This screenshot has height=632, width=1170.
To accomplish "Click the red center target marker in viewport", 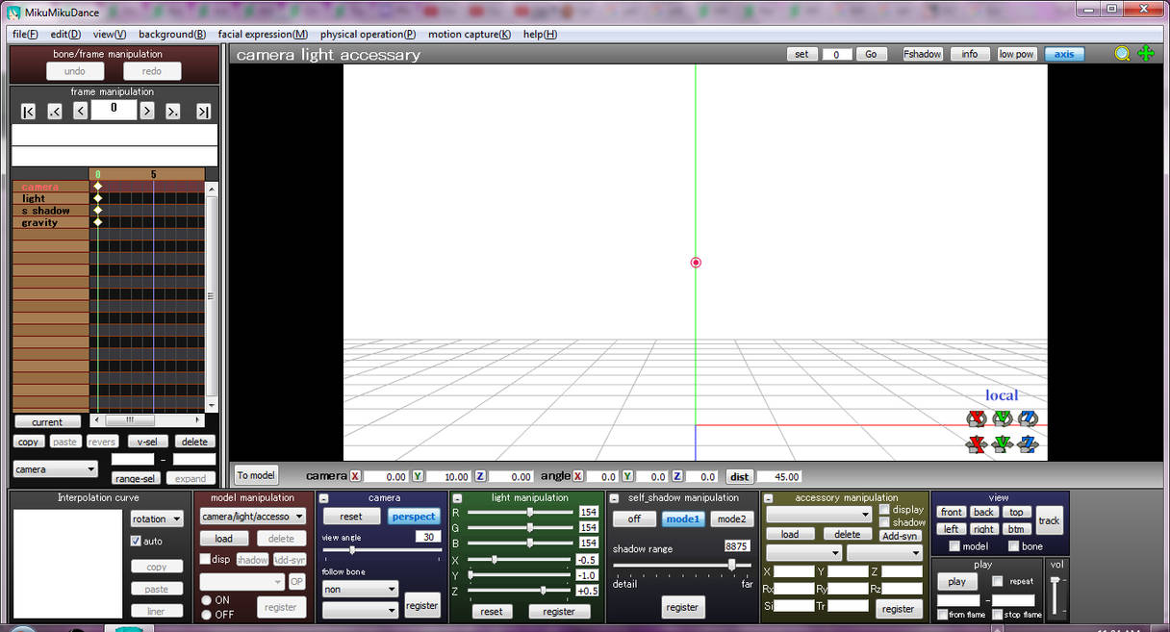I will point(696,263).
